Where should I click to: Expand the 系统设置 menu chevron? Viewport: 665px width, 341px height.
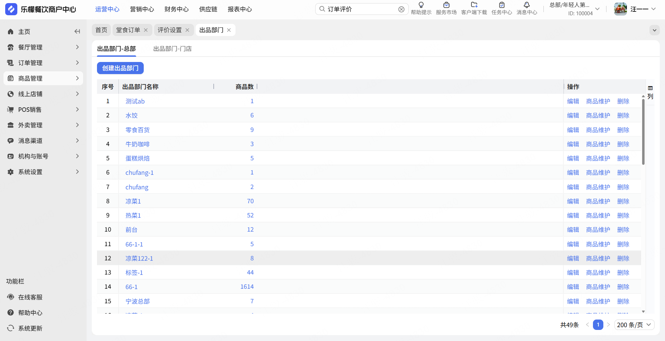coord(77,172)
